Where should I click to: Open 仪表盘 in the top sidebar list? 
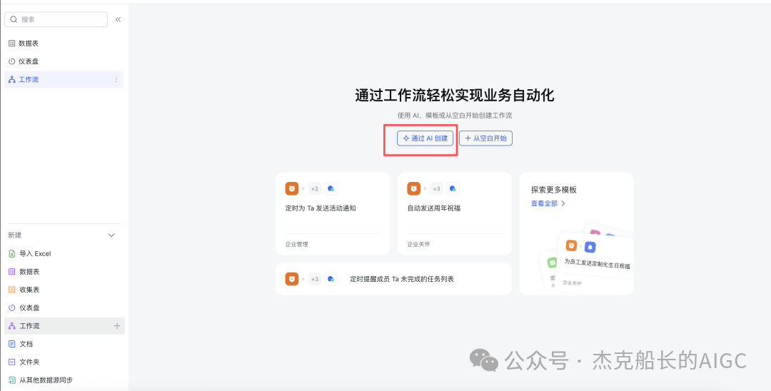(64, 61)
